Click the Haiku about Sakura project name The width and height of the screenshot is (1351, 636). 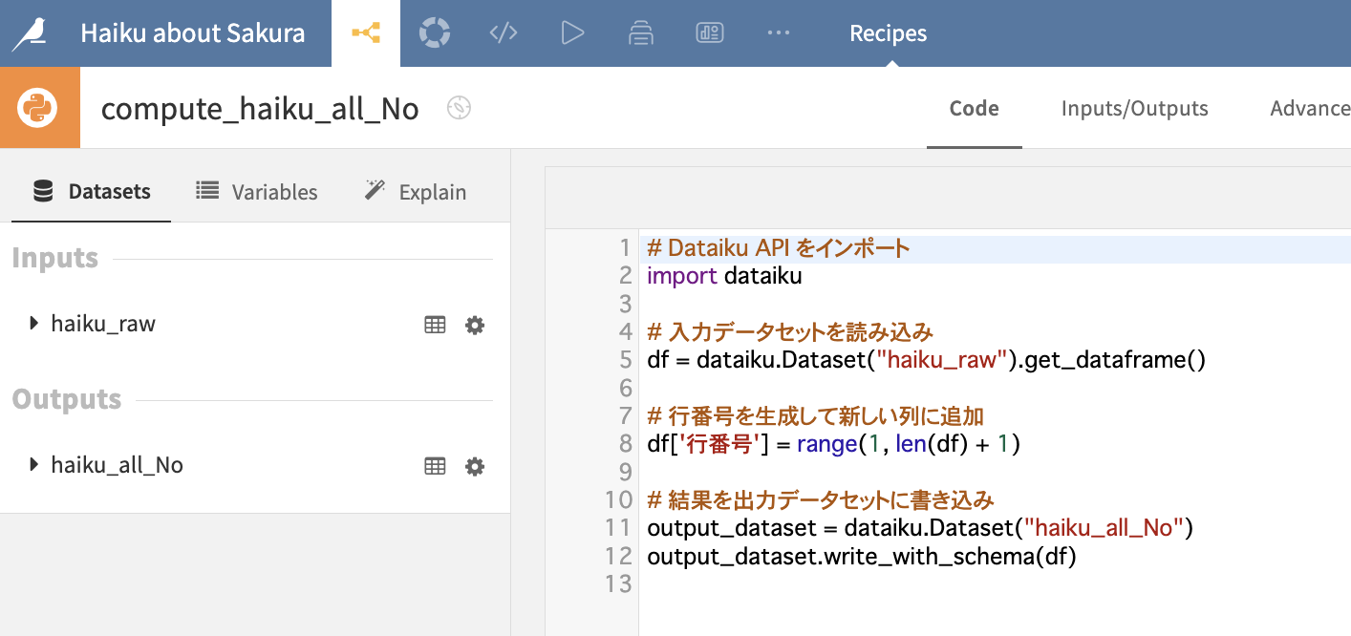point(193,33)
